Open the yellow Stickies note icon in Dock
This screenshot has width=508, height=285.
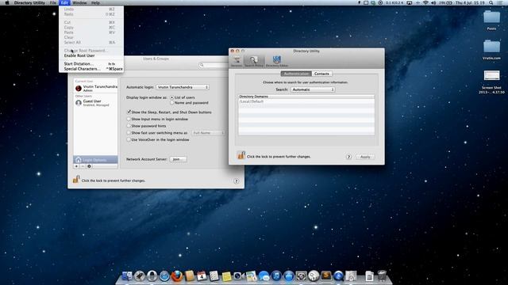226,276
